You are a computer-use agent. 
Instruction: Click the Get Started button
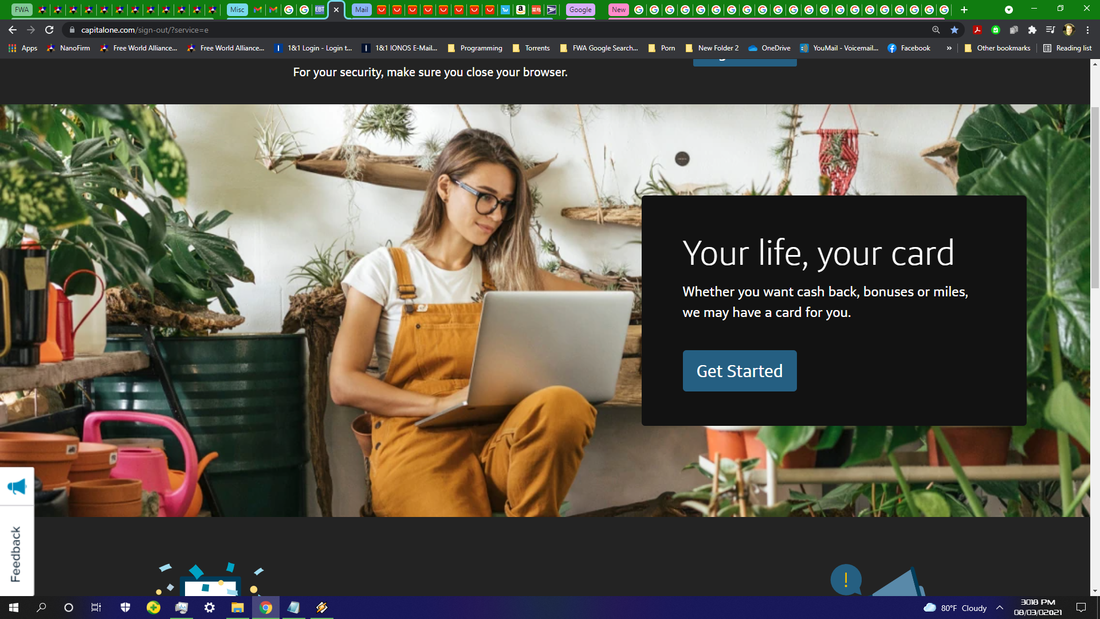tap(739, 371)
